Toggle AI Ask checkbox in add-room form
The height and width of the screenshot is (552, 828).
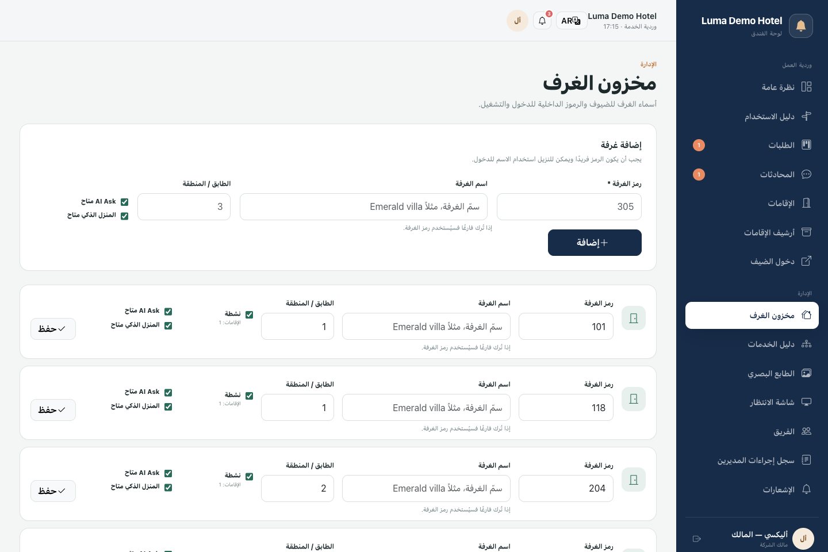(124, 202)
